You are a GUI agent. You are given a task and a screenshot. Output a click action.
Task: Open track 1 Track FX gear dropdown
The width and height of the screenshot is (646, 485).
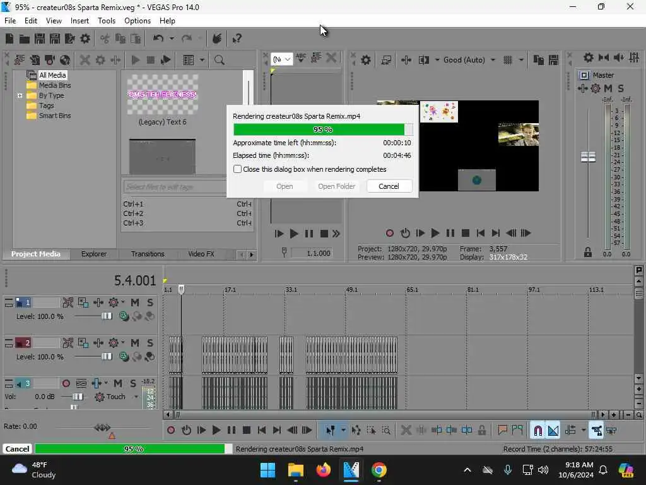(123, 302)
